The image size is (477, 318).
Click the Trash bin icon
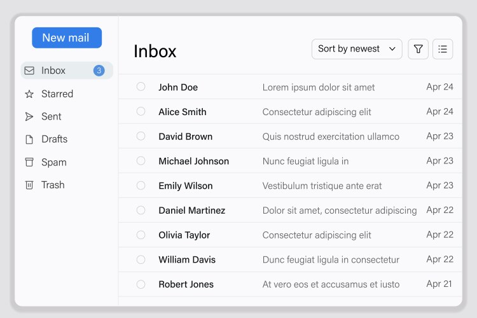coord(29,185)
